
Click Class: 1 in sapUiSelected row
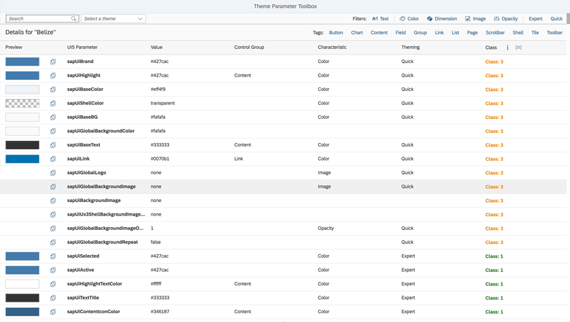(x=494, y=256)
